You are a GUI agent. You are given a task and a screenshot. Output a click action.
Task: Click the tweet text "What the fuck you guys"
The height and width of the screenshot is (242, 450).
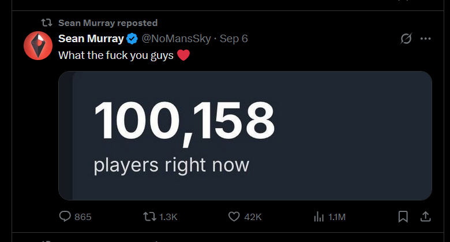click(x=116, y=56)
